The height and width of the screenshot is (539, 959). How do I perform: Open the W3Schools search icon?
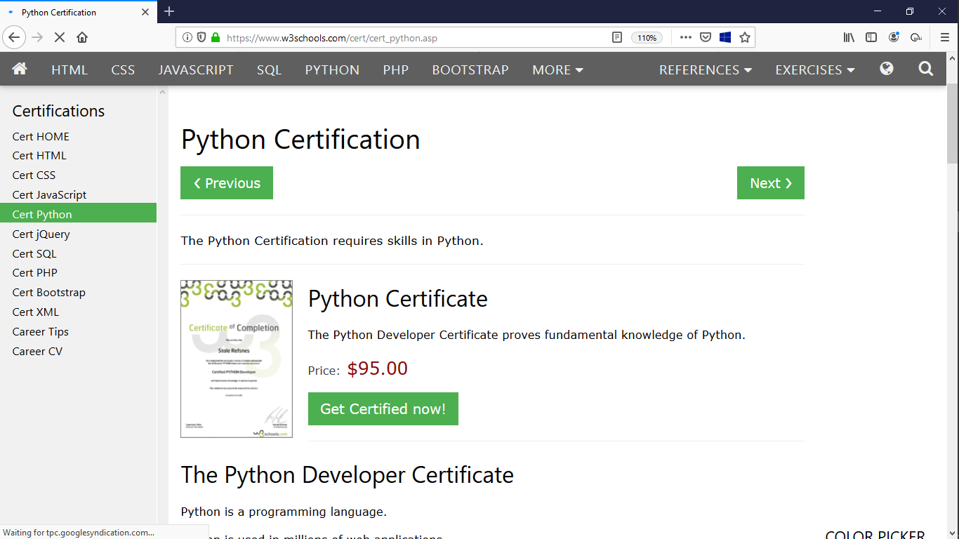926,69
